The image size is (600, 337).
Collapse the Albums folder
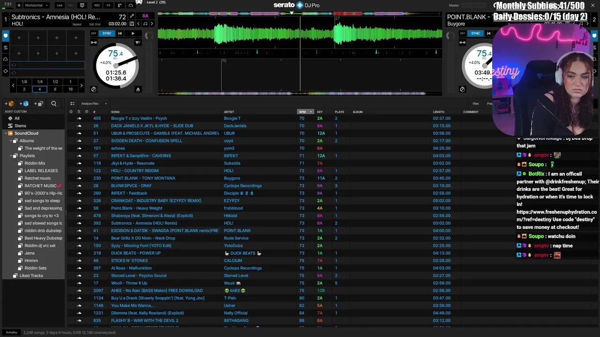coord(11,141)
